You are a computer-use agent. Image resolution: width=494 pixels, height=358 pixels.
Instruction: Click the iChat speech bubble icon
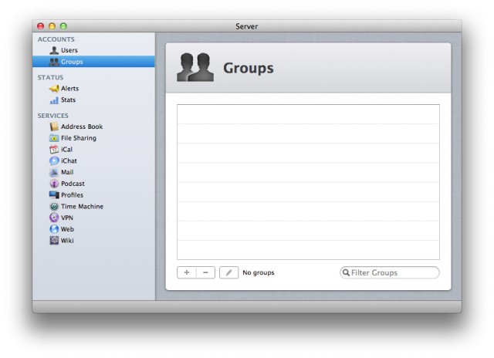coord(54,160)
